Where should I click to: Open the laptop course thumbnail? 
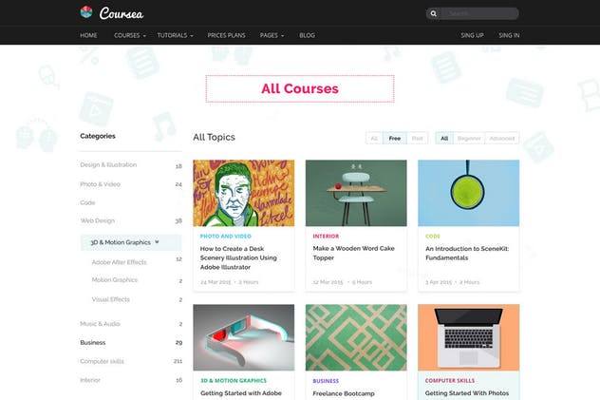[468, 337]
